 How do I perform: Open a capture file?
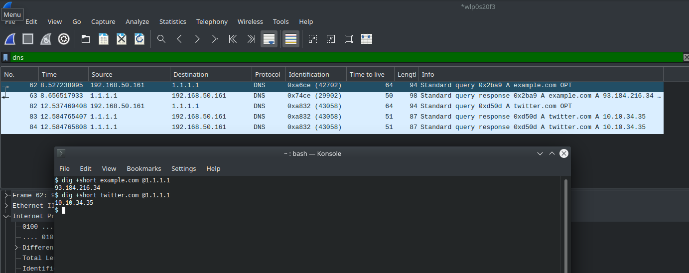86,39
